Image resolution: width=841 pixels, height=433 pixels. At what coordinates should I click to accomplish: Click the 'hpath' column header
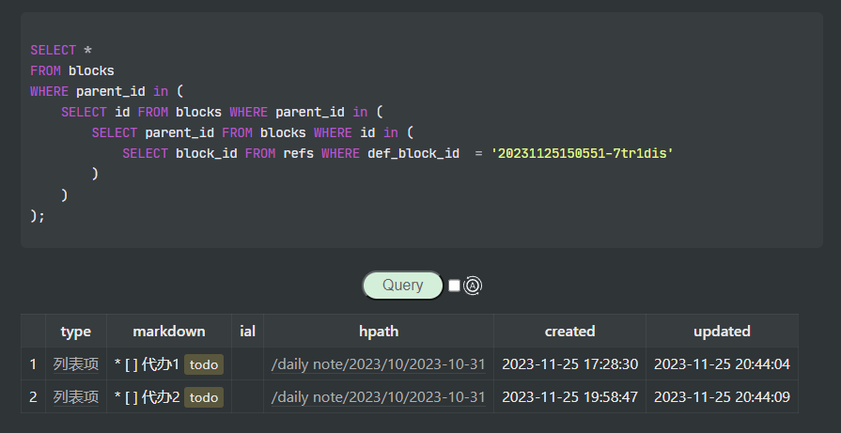point(379,331)
